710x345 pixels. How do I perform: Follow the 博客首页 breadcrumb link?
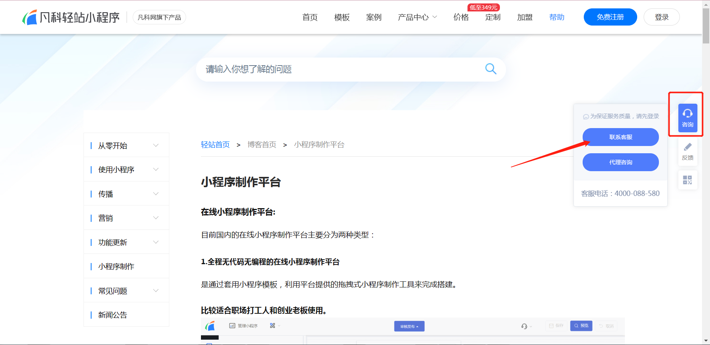tap(262, 144)
